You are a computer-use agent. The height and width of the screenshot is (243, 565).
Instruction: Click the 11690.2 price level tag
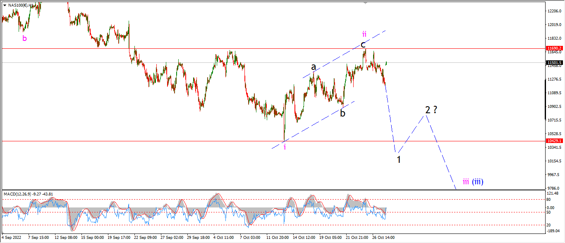click(x=555, y=48)
